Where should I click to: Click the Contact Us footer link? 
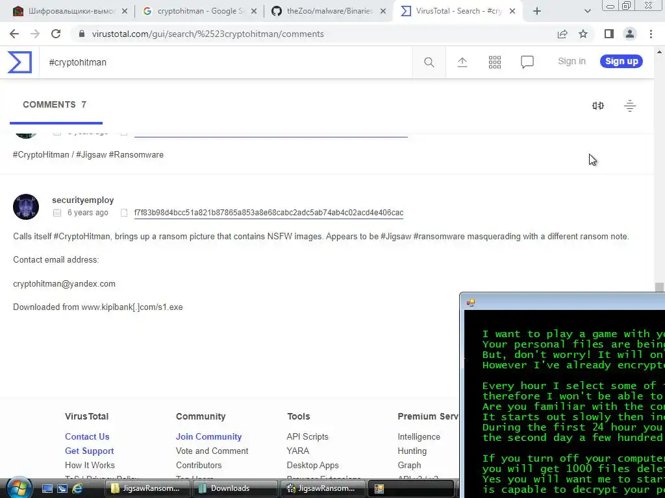[87, 436]
